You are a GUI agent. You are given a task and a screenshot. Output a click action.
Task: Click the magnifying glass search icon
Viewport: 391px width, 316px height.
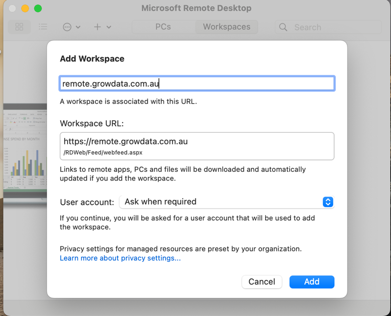point(283,27)
